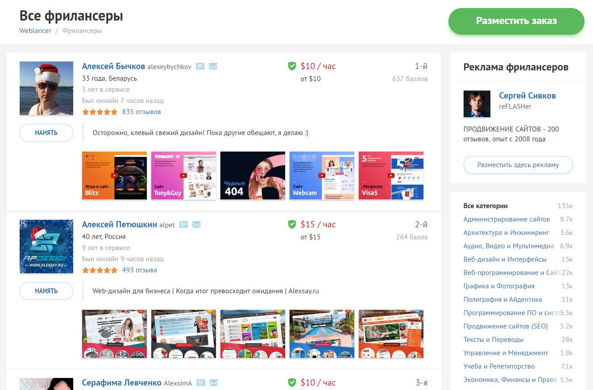Select the Веб-дизайн и Интерфейсы category
The width and height of the screenshot is (593, 390).
pos(505,259)
